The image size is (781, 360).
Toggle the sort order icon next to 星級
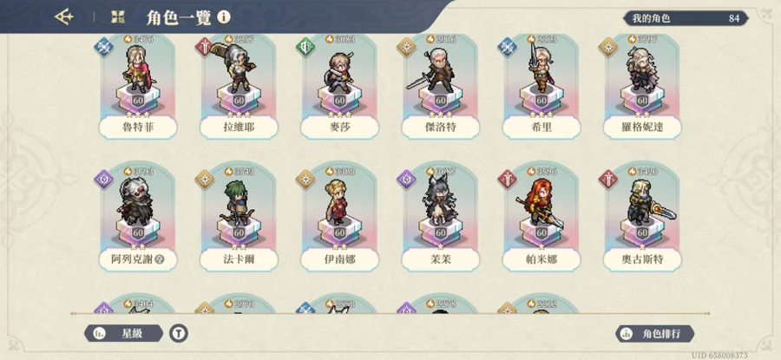[179, 333]
